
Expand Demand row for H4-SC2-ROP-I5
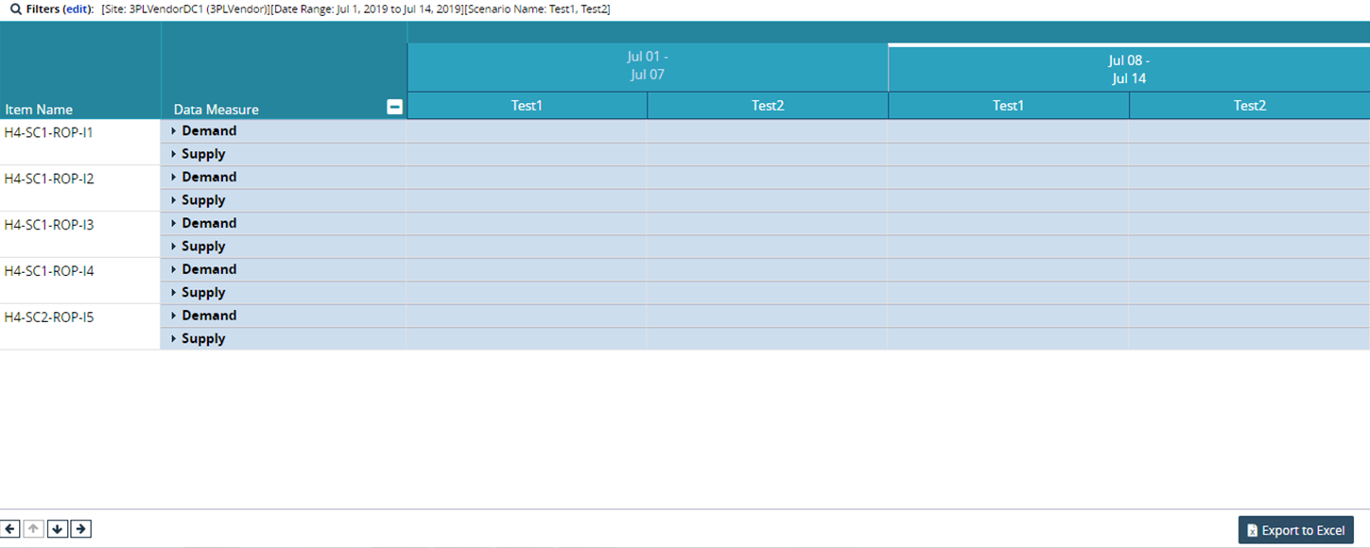[x=174, y=317]
